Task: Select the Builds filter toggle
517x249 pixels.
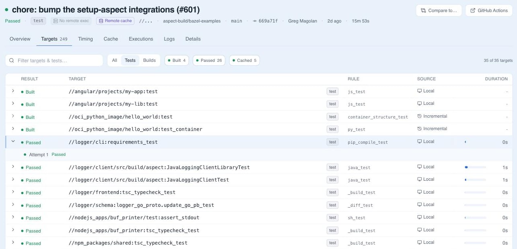Action: (149, 60)
